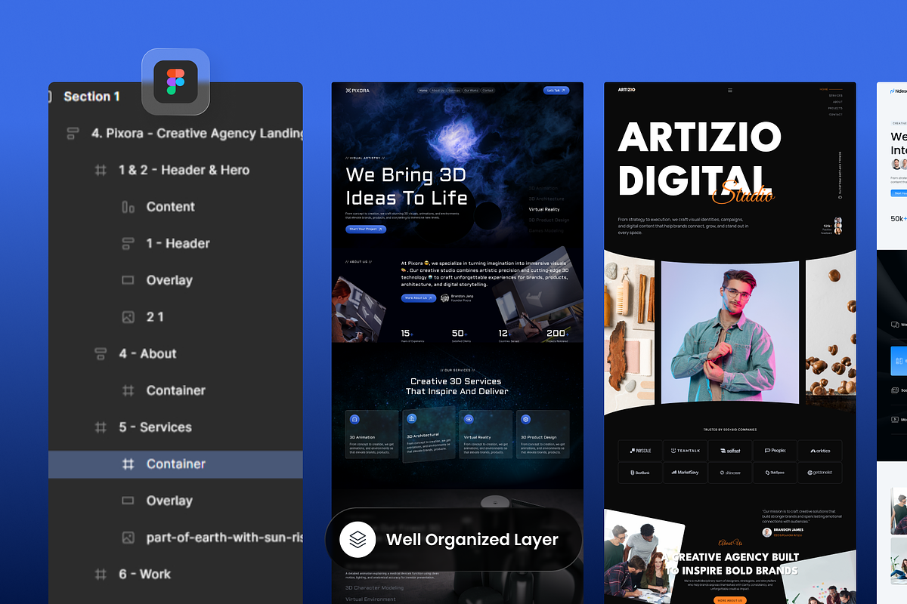The height and width of the screenshot is (604, 907).
Task: Select the '2 1' image layer
Action: click(x=175, y=317)
